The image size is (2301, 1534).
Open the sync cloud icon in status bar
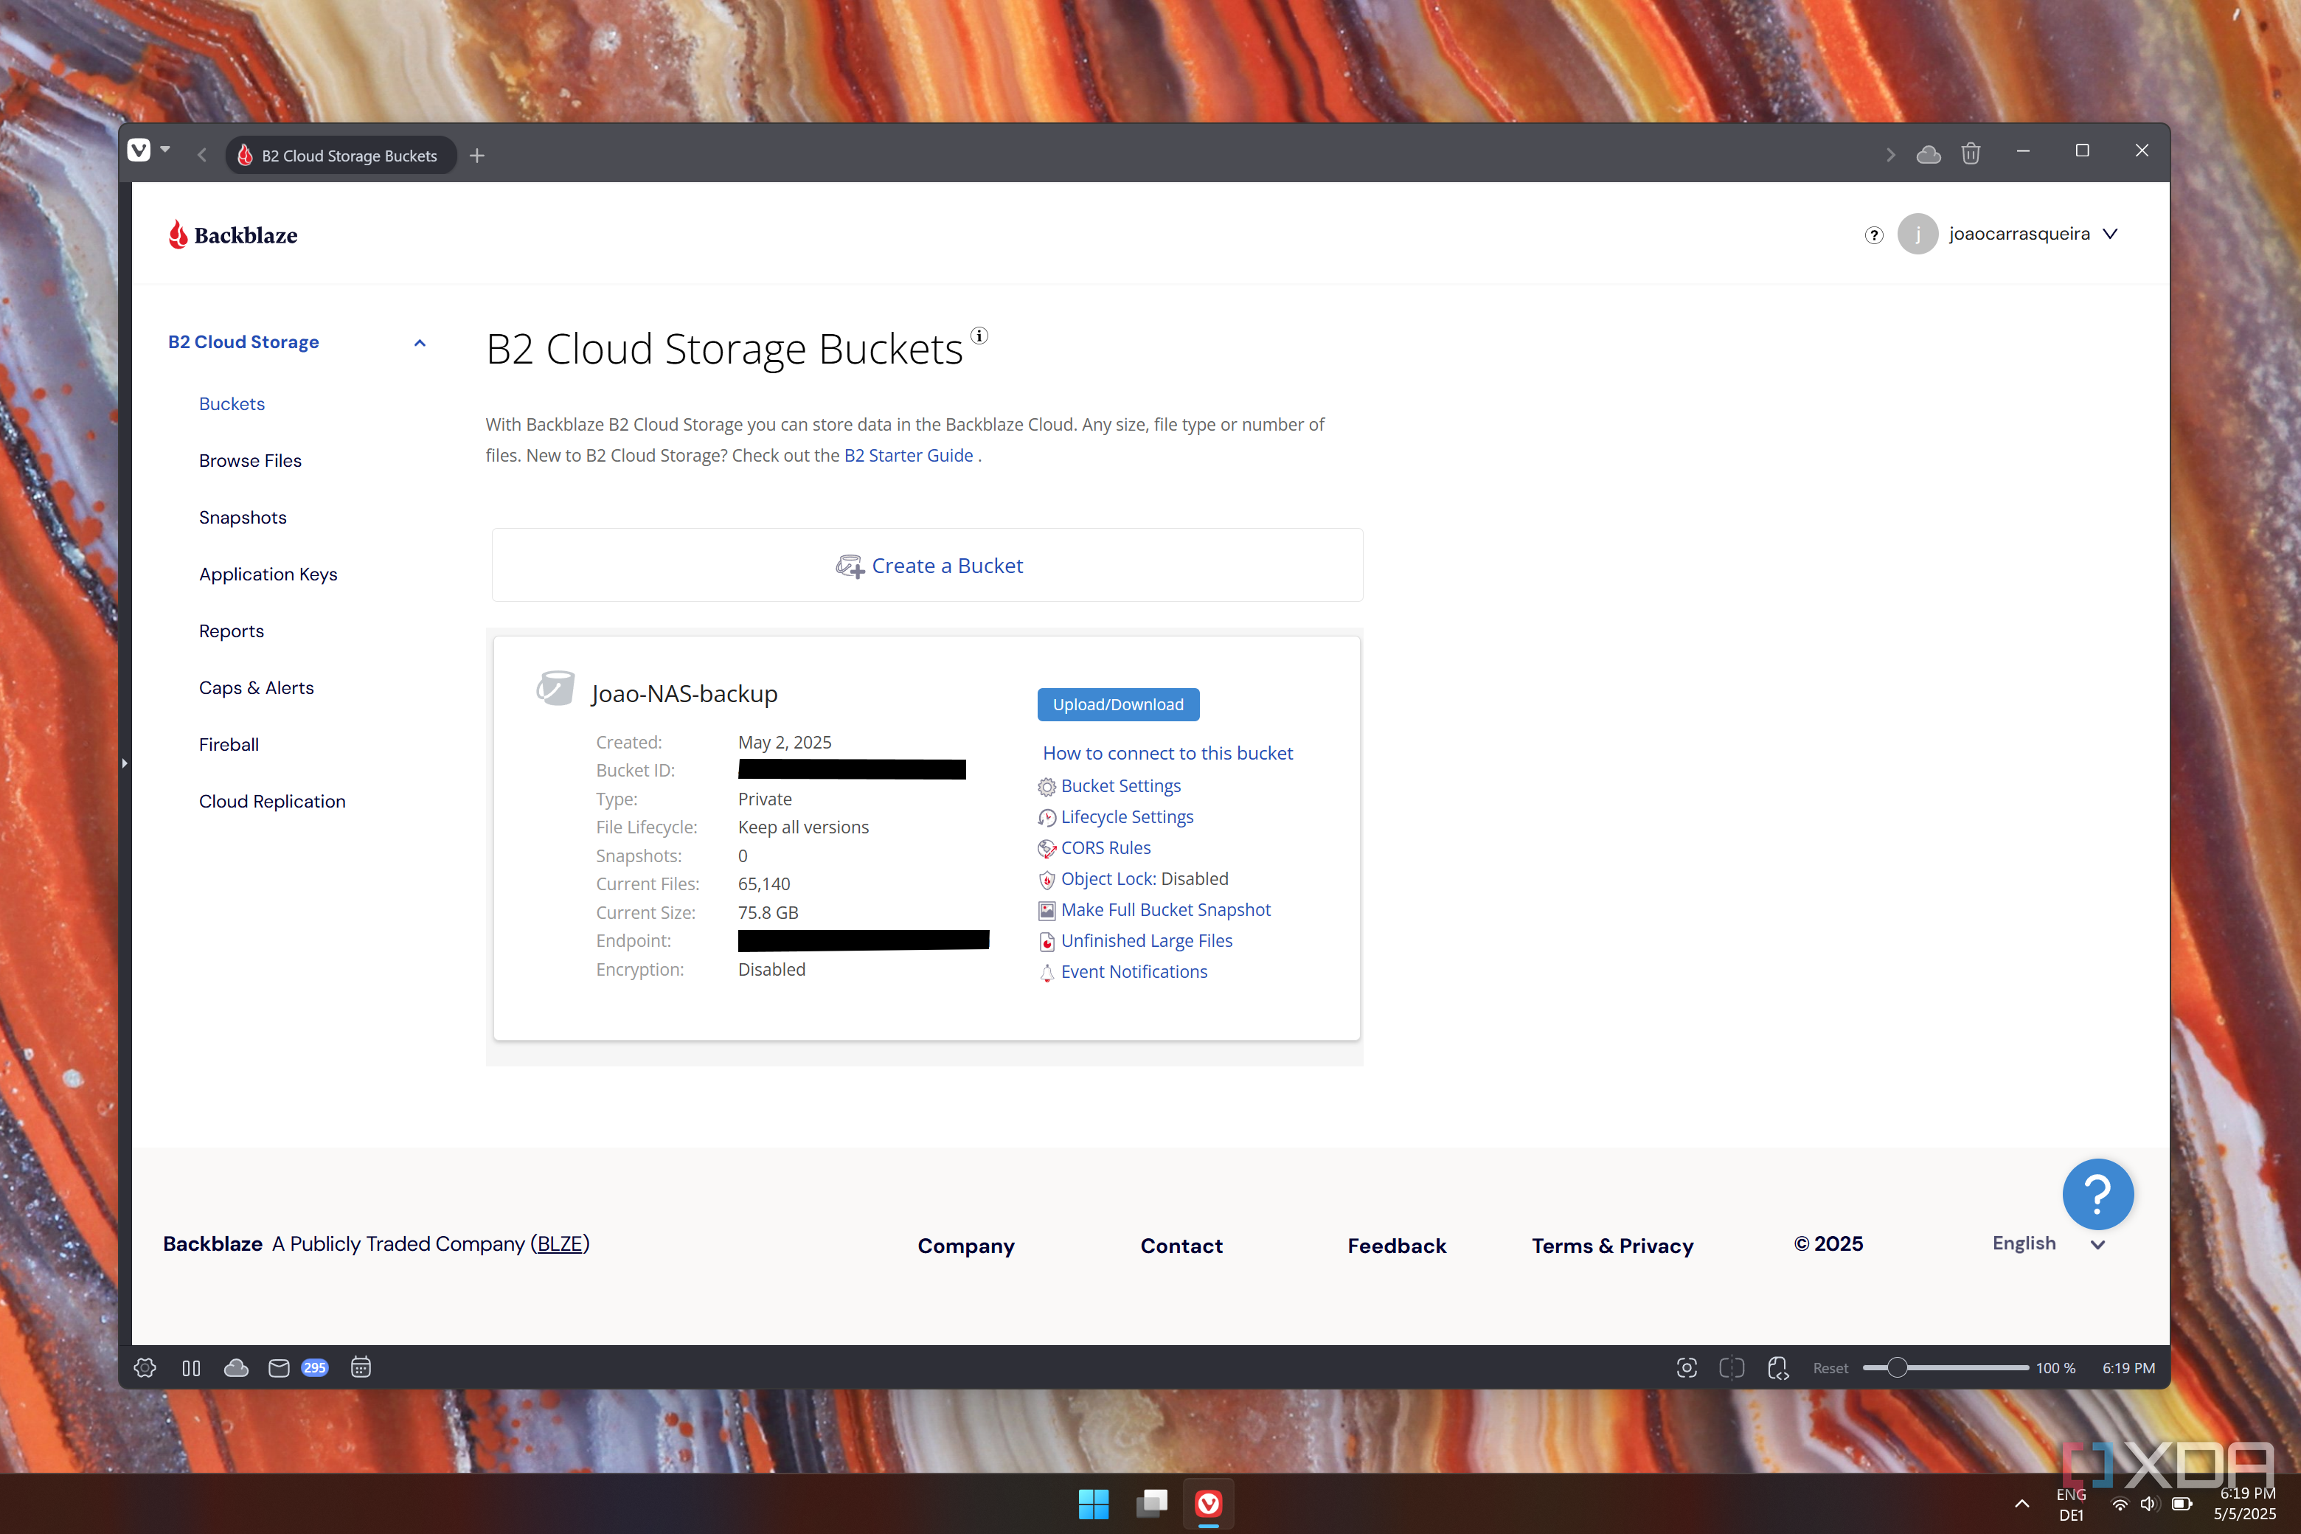[236, 1367]
